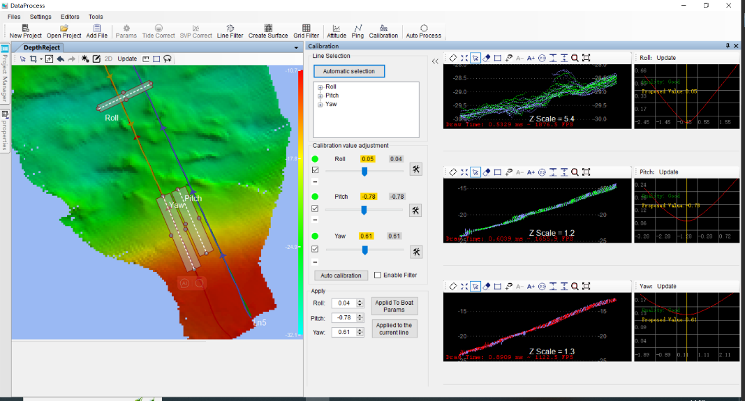Image resolution: width=745 pixels, height=401 pixels.
Task: Select the DepthReject tab
Action: (42, 47)
